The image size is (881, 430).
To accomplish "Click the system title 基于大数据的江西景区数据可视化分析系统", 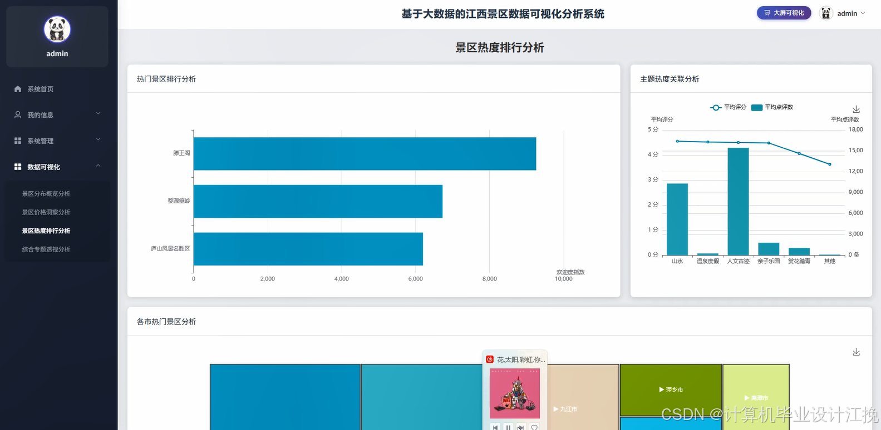I will 503,14.
